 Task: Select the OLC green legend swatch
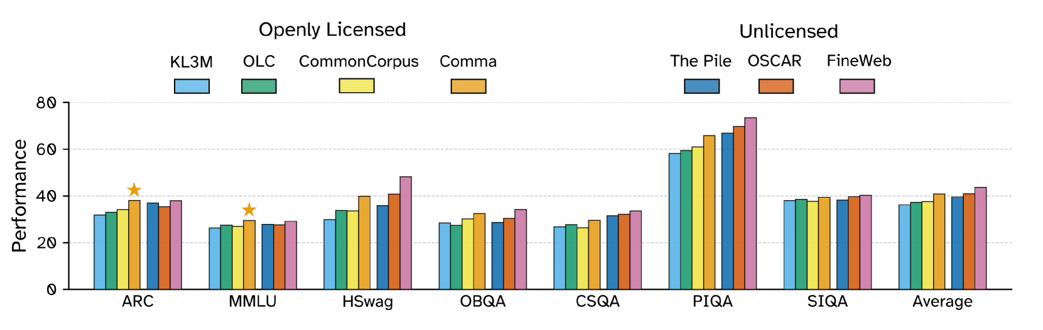pyautogui.click(x=259, y=86)
